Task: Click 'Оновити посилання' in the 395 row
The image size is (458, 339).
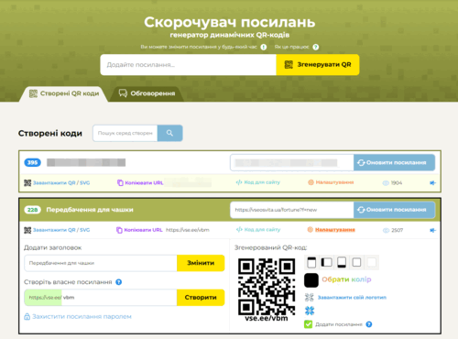Action: pyautogui.click(x=394, y=162)
